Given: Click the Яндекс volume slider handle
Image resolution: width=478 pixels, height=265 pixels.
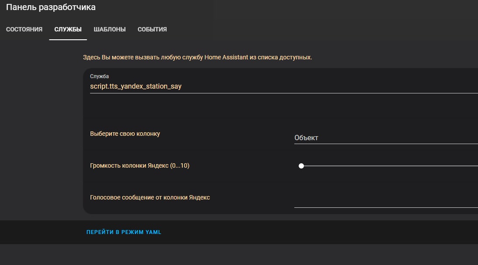Looking at the screenshot, I should (x=301, y=166).
